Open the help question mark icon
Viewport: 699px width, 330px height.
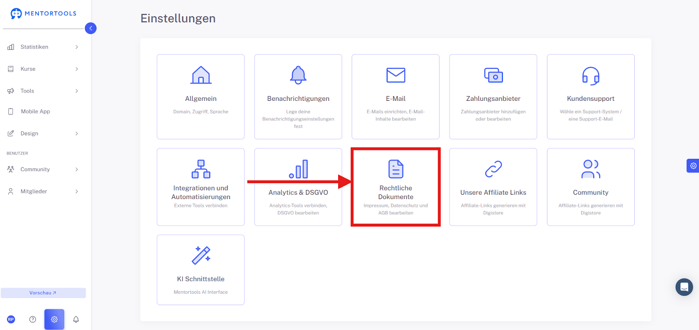click(33, 320)
